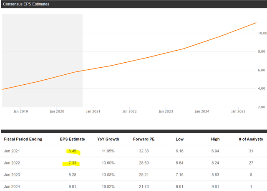Click the # of Analysts column header
The height and width of the screenshot is (191, 267).
pos(249,139)
